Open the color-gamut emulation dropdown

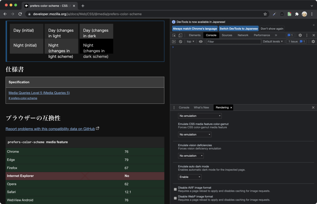(195, 135)
